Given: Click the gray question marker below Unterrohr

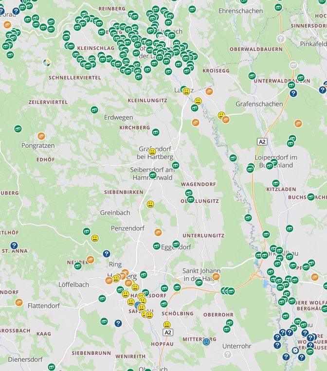Looking at the screenshot, I should point(228,354).
